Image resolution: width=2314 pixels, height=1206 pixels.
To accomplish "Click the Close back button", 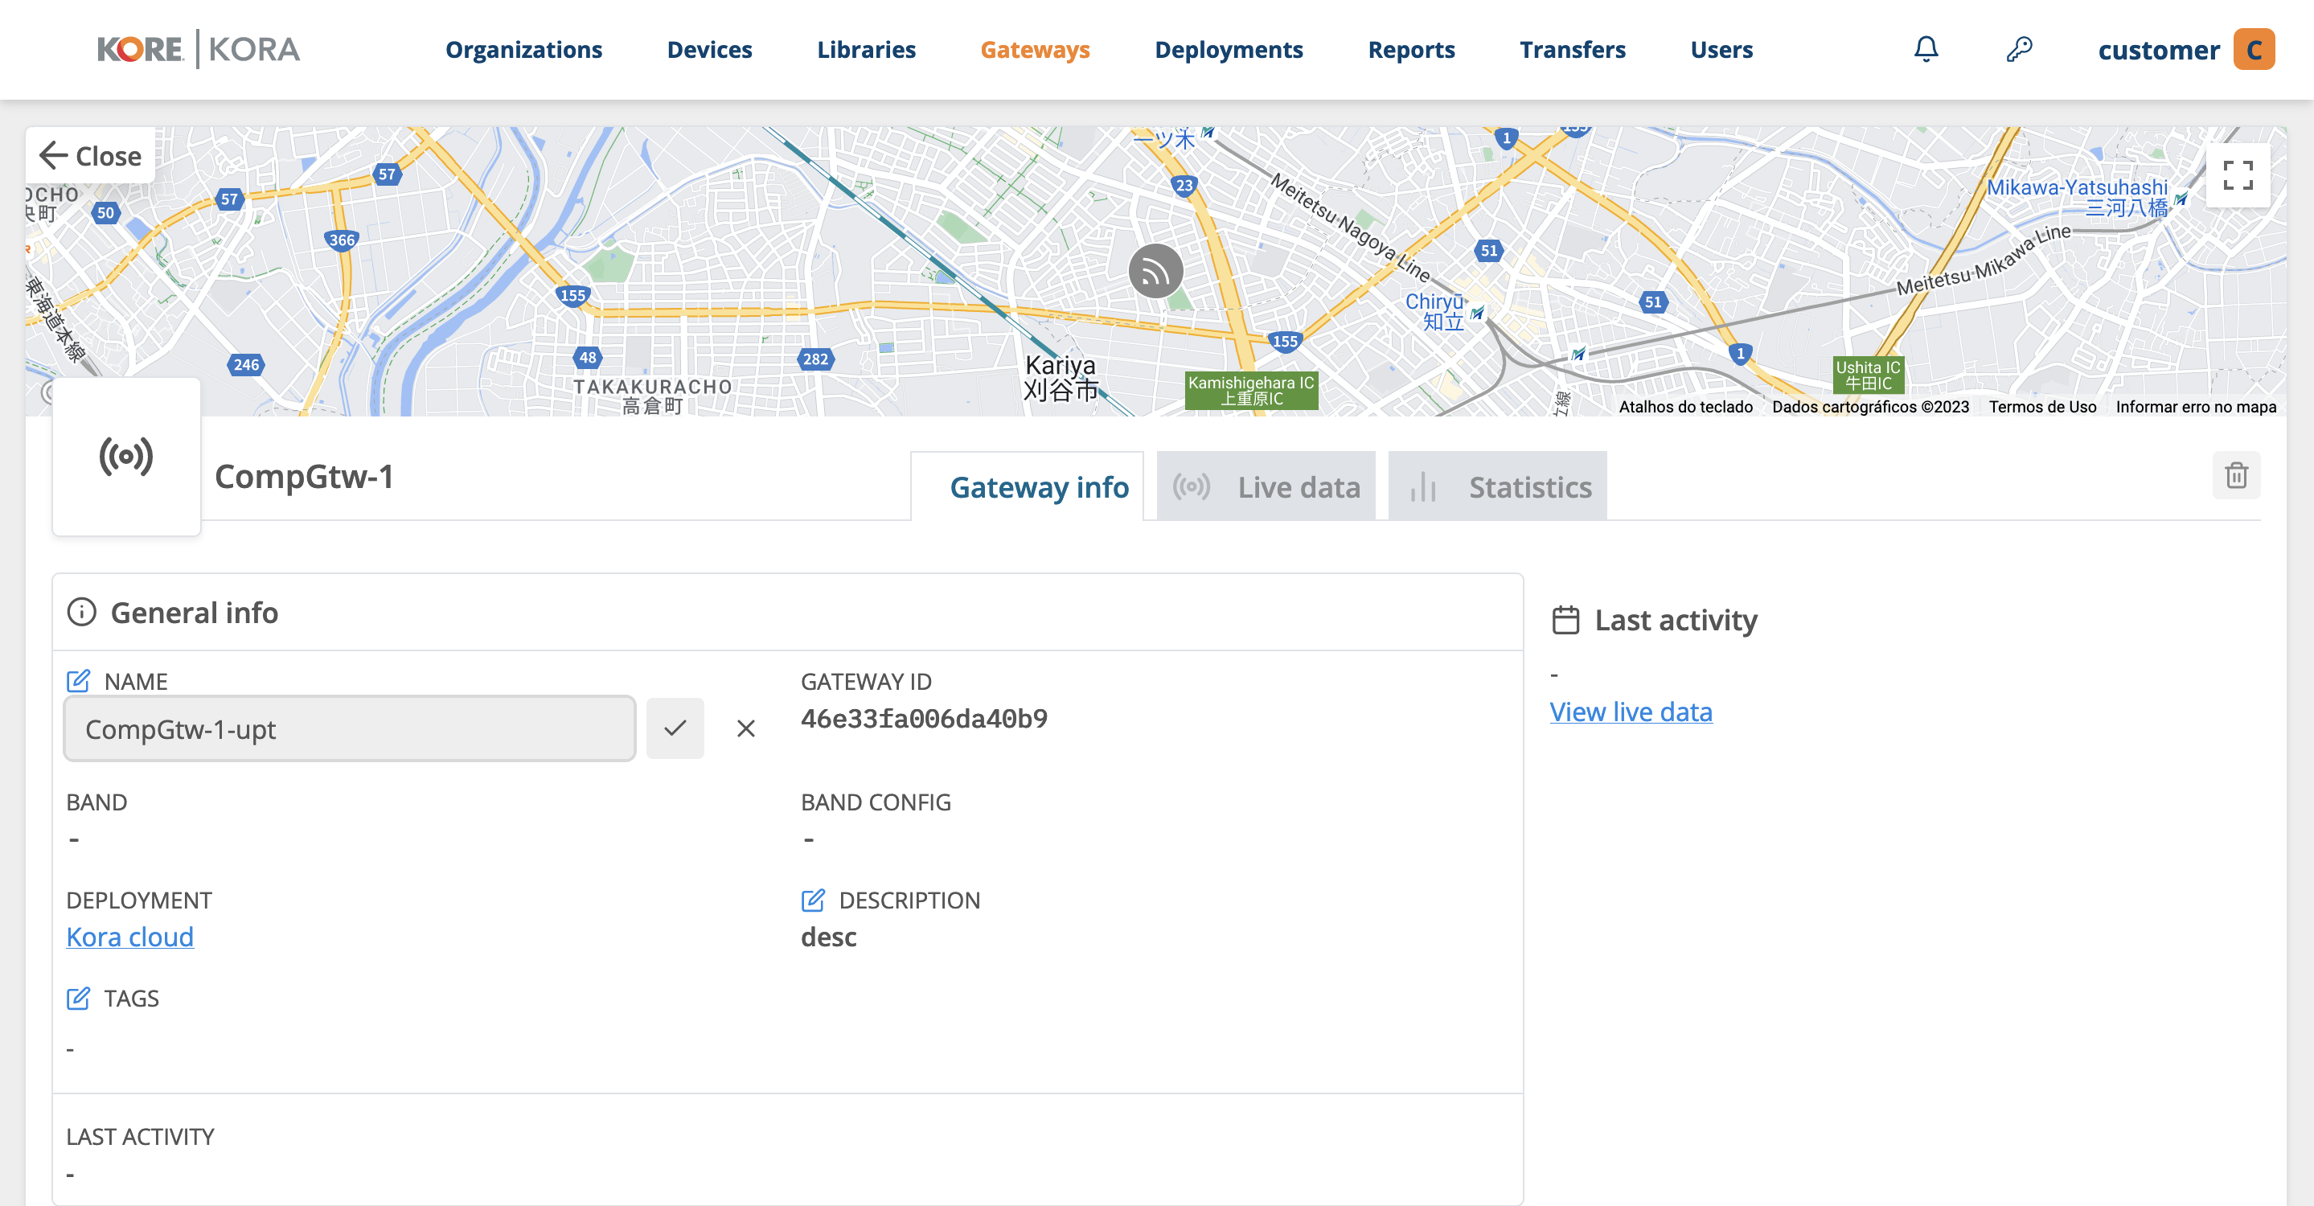I will (x=91, y=155).
